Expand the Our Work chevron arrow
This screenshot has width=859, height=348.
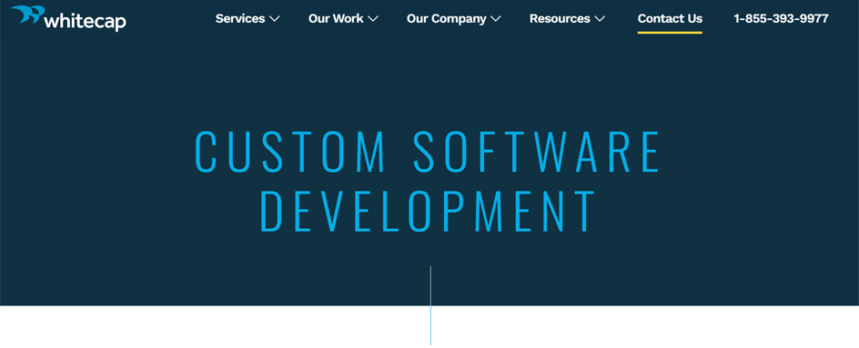373,19
